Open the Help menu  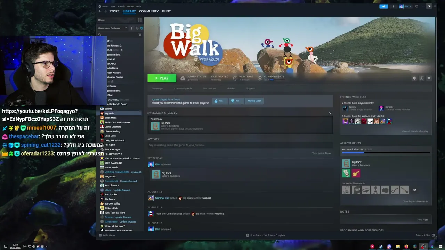point(138,6)
